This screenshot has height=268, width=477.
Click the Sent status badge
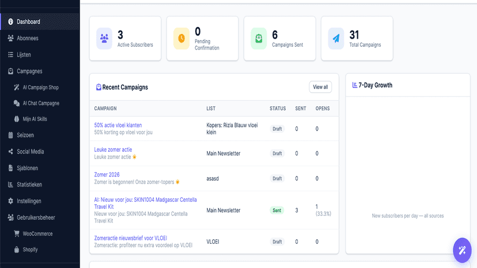pyautogui.click(x=277, y=210)
